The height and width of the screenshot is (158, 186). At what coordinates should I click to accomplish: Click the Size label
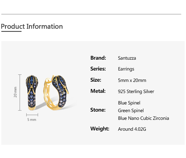pyautogui.click(x=96, y=80)
